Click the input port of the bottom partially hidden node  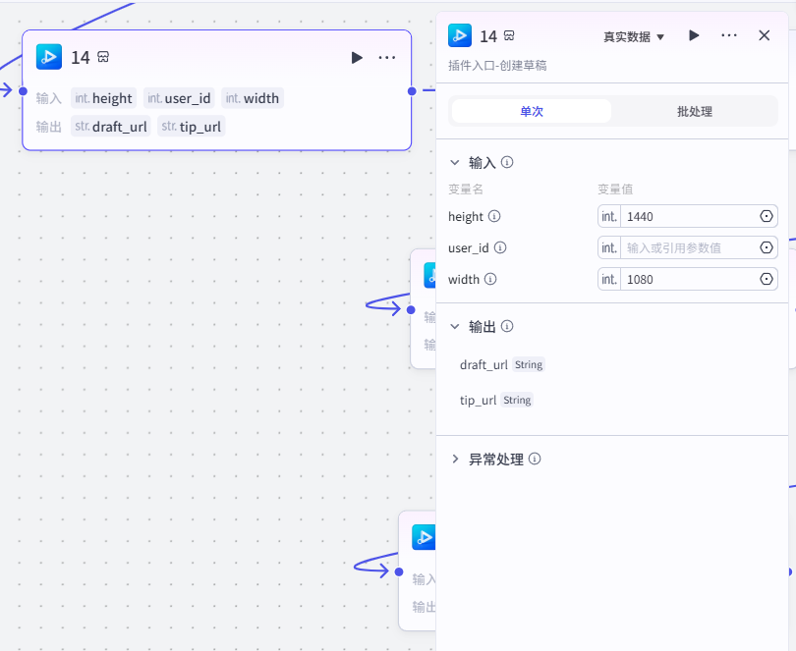pyautogui.click(x=399, y=571)
